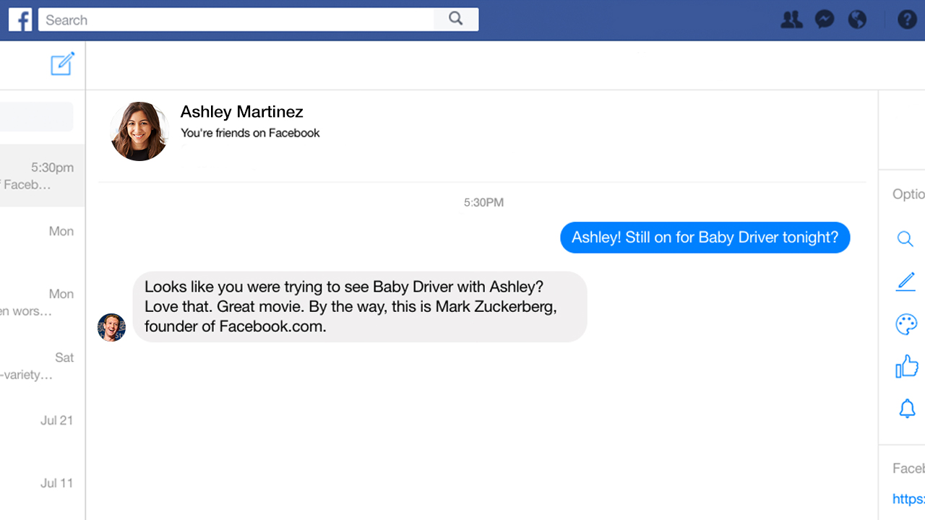Image resolution: width=925 pixels, height=520 pixels.
Task: Open the Sat conversation in the list
Action: coord(42,365)
